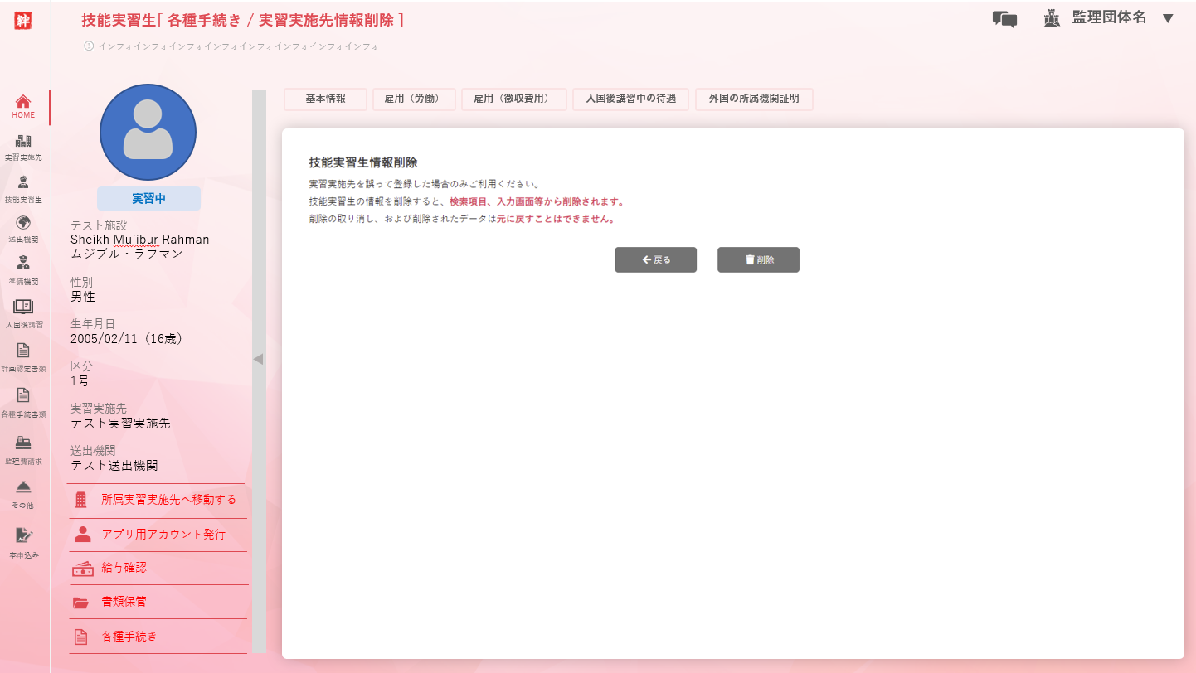The width and height of the screenshot is (1196, 673).
Task: Switch to 雇用（労働） tab
Action: (x=414, y=99)
